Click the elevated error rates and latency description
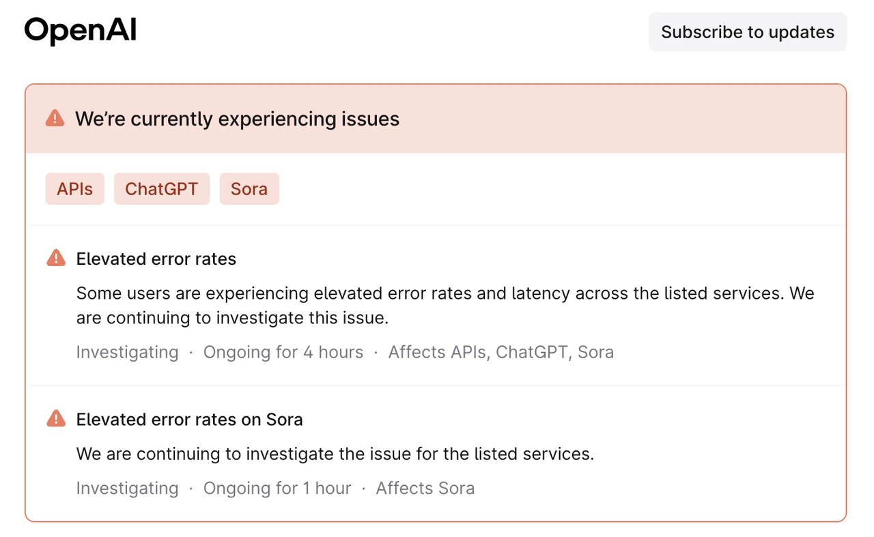The height and width of the screenshot is (537, 874). pyautogui.click(x=445, y=306)
